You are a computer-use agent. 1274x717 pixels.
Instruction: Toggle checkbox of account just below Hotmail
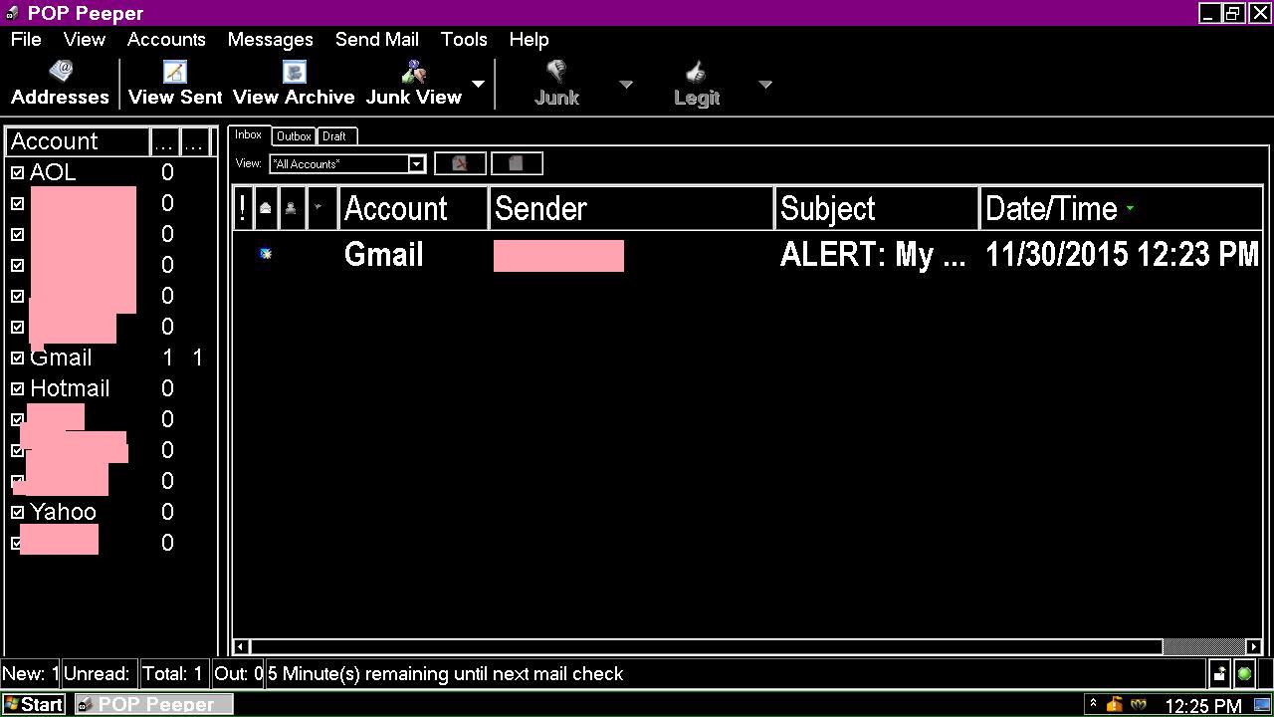(x=17, y=419)
